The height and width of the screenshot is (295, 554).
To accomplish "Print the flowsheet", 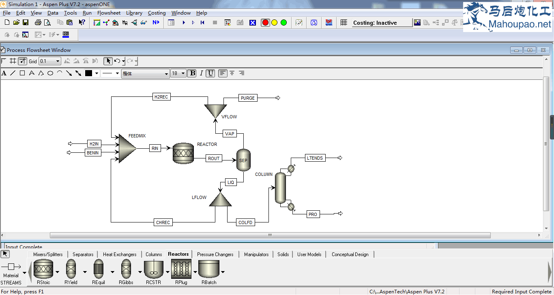I will pyautogui.click(x=38, y=23).
